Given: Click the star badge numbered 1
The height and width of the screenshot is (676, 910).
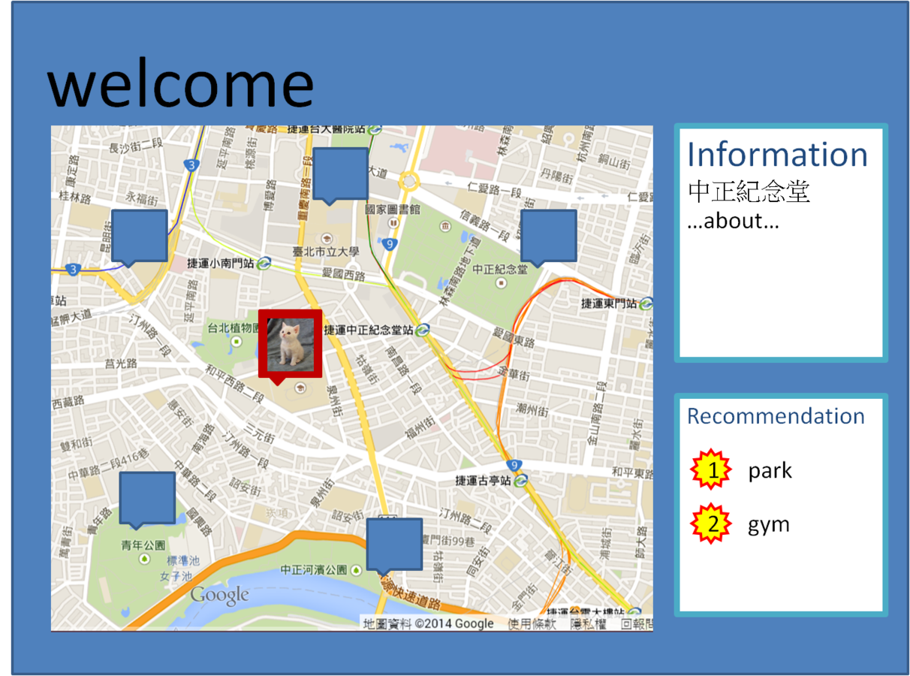Looking at the screenshot, I should (x=710, y=471).
